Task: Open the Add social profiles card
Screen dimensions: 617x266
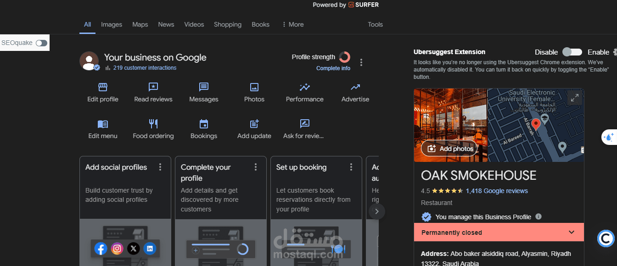Action: point(125,211)
